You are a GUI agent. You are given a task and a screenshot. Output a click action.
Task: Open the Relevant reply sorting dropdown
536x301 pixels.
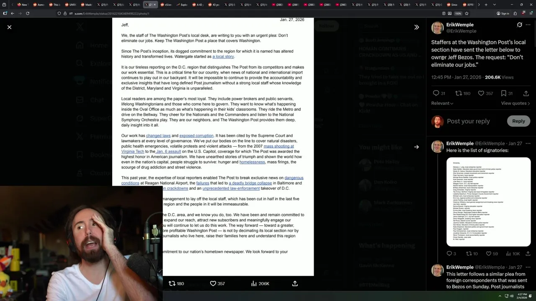(x=442, y=103)
